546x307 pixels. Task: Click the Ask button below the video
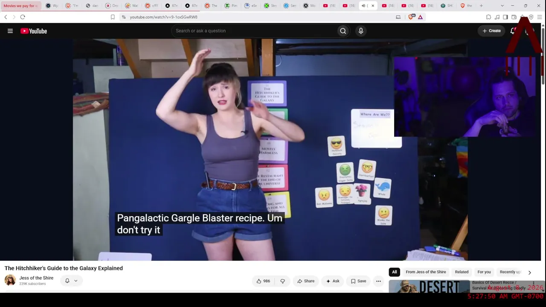tap(333, 281)
